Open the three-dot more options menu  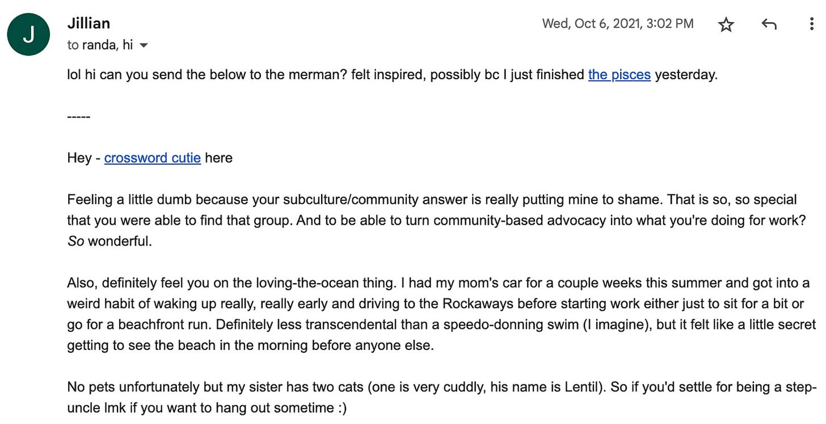click(x=811, y=24)
